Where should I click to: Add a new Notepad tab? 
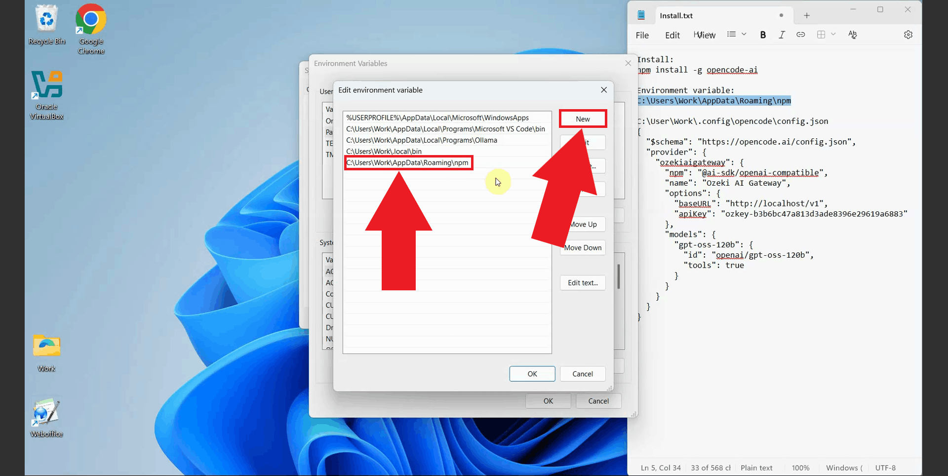tap(807, 16)
